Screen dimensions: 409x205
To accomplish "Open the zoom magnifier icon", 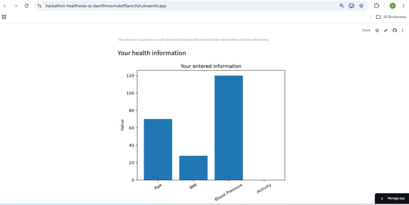I will (342, 6).
